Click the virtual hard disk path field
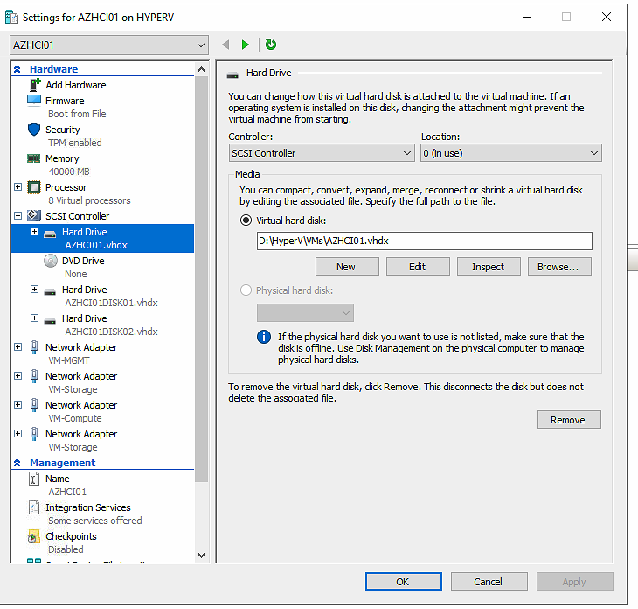The width and height of the screenshot is (638, 609). click(x=424, y=241)
